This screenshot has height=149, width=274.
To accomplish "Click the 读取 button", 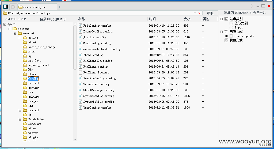I will pyautogui.click(x=210, y=13).
